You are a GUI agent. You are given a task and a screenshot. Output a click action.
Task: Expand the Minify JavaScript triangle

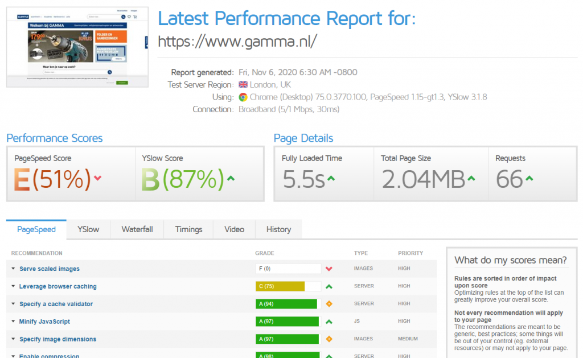coord(13,321)
